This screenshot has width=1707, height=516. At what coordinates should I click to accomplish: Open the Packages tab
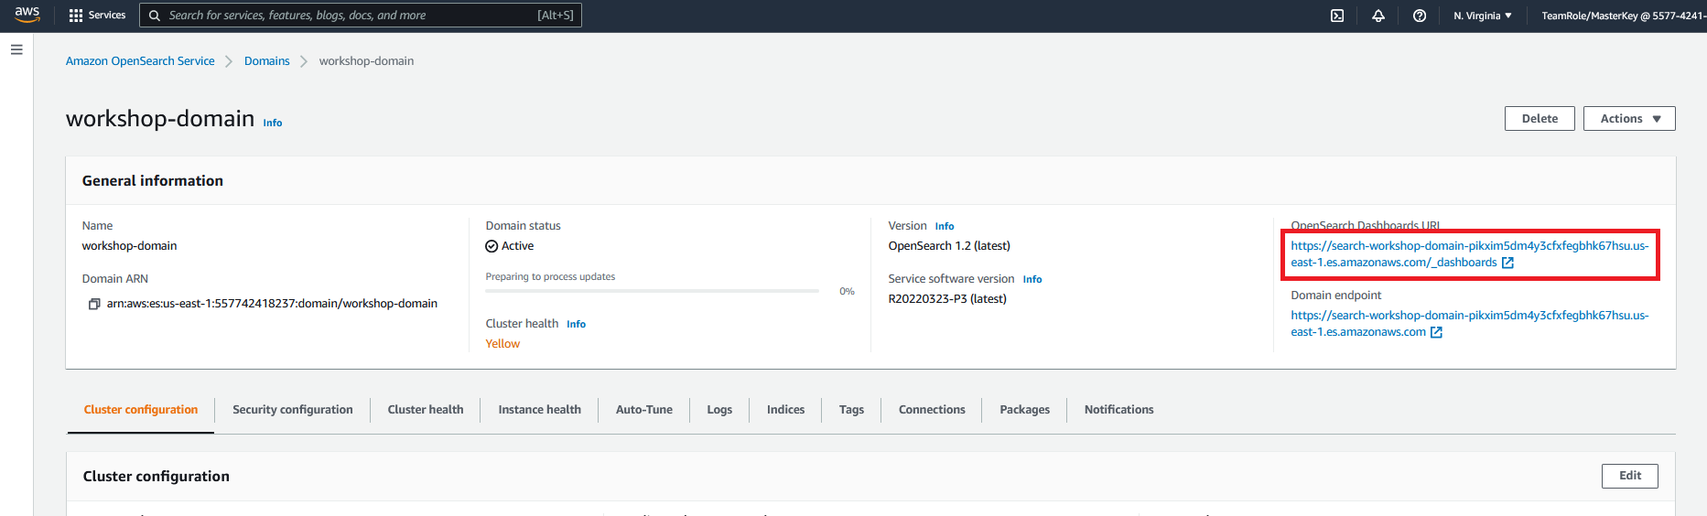click(1025, 410)
